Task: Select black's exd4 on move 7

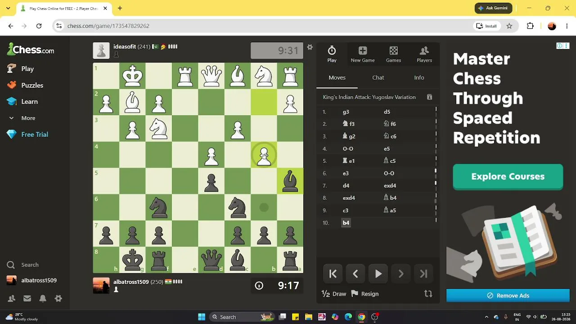Action: [390, 186]
